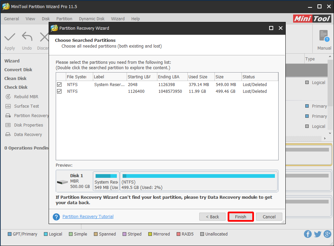334x246 pixels.
Task: Open the General menu
Action: pos(11,19)
